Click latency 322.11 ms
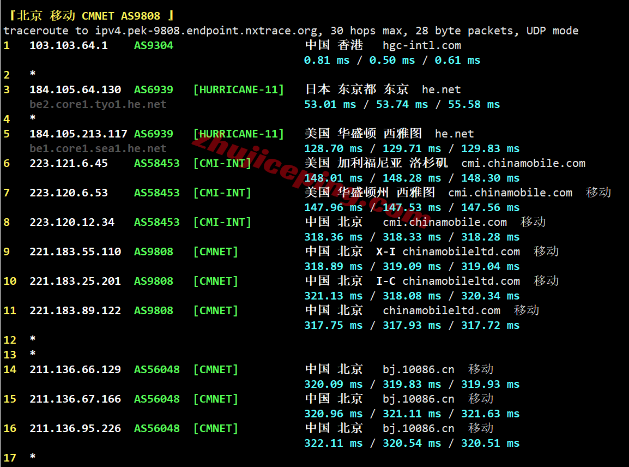 coord(333,444)
